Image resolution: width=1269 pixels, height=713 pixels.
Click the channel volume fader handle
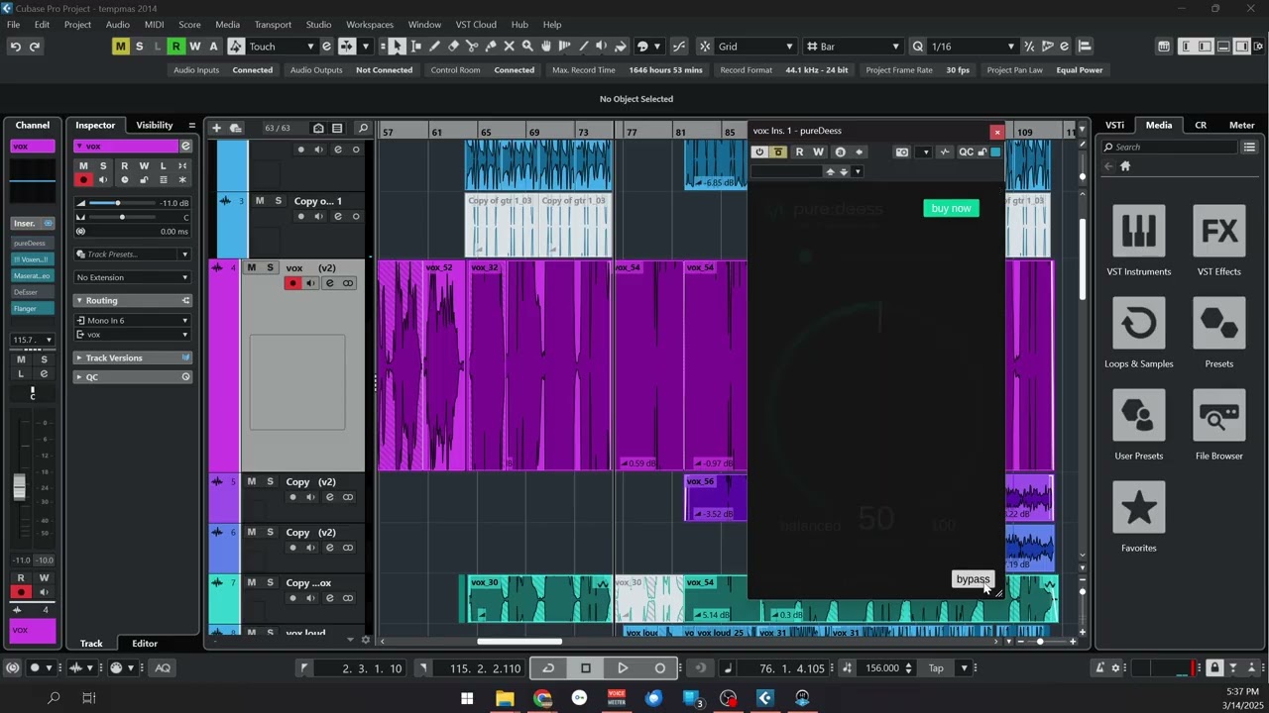(x=19, y=486)
